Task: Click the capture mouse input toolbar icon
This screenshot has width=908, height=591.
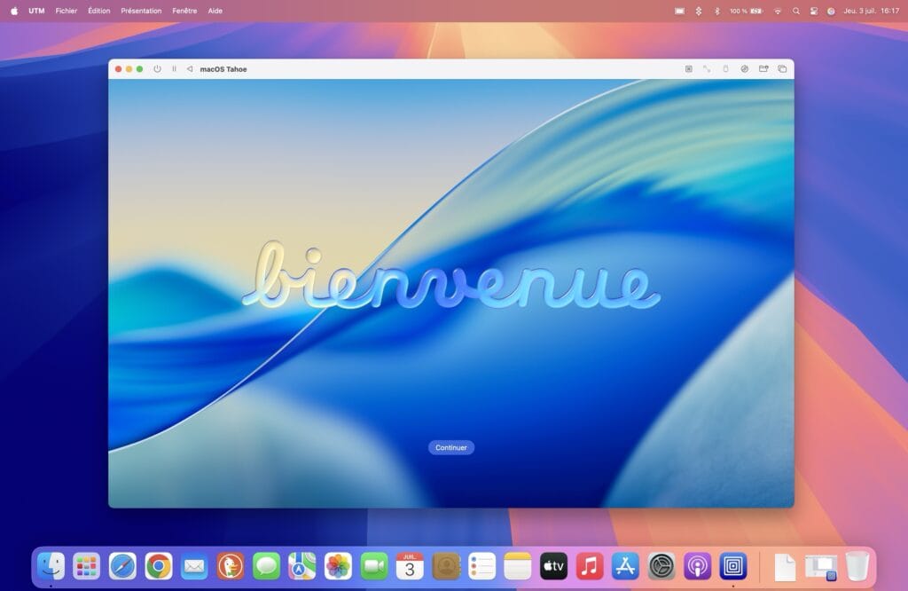Action: click(x=688, y=69)
